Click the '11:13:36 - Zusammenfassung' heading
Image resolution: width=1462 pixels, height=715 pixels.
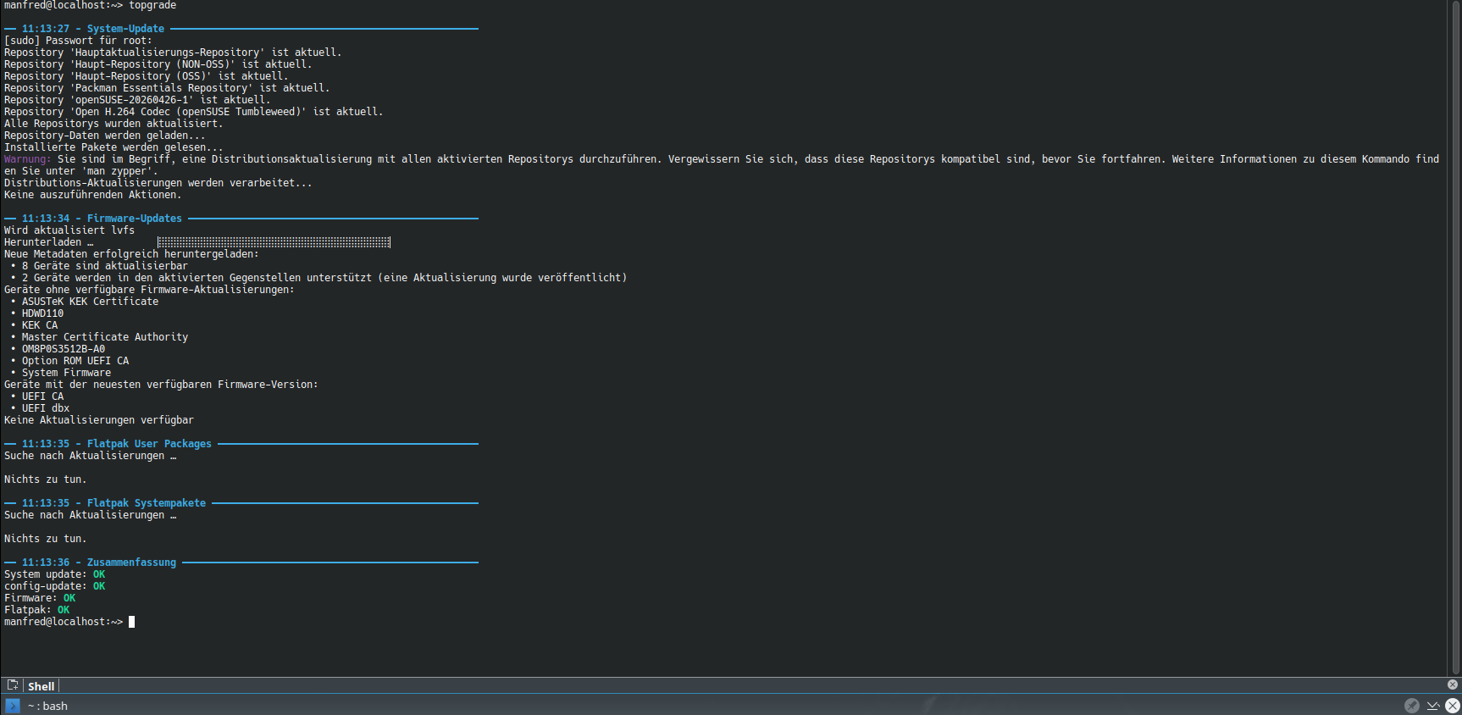(x=99, y=563)
